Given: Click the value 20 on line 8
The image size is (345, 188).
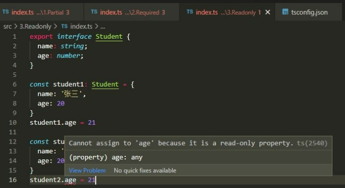Looking at the screenshot, I should tap(61, 103).
